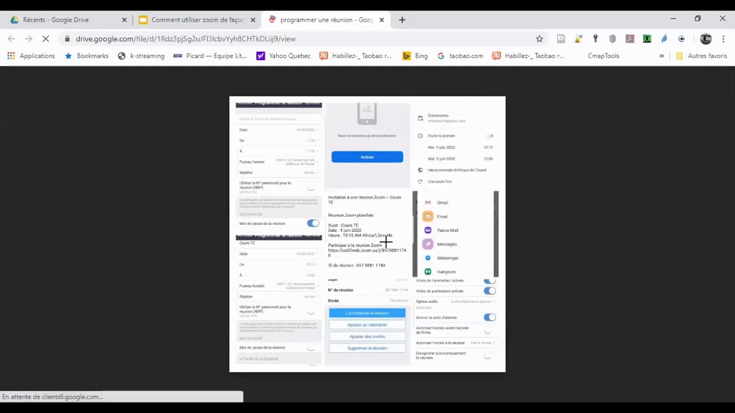735x413 pixels.
Task: Open the gray shield extension
Action: click(613, 38)
